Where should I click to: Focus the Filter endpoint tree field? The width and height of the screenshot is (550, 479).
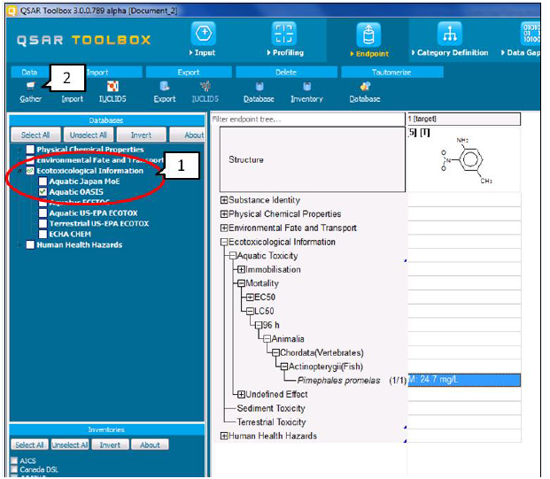[307, 120]
